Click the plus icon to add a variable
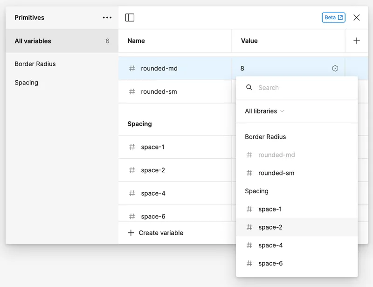 click(356, 41)
